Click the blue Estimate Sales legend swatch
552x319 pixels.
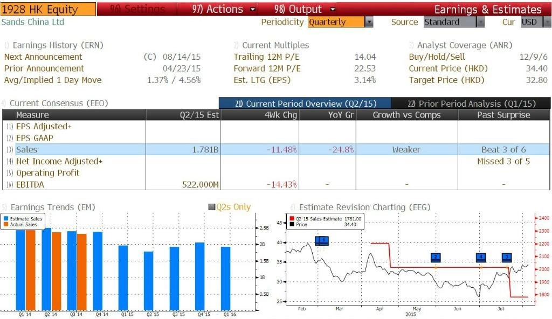pyautogui.click(x=6, y=219)
